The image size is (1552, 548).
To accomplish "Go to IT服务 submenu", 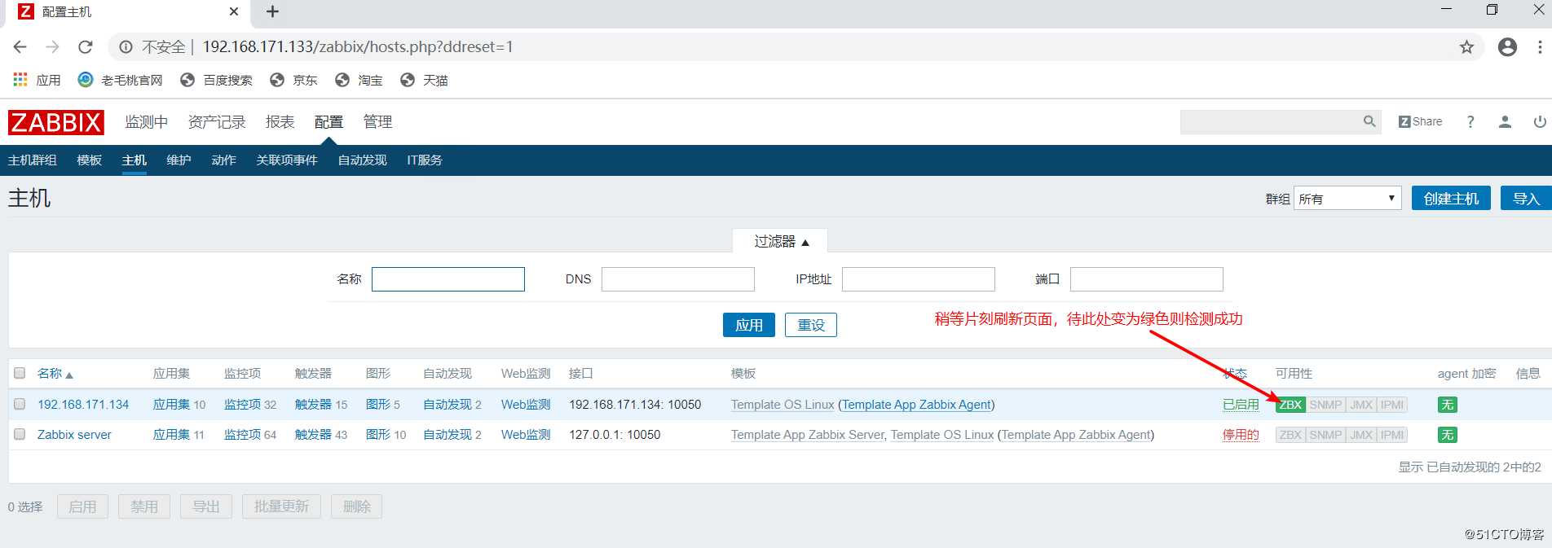I will 425,160.
